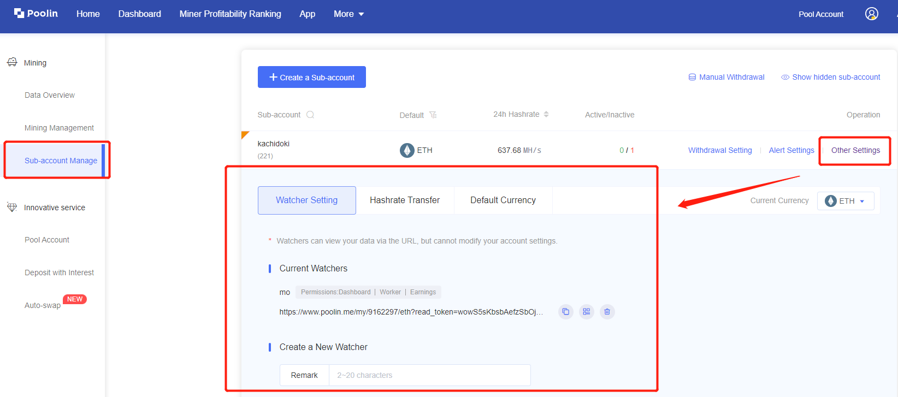Click the Mining section icon
Screen dimensions: 898x397
[12, 62]
